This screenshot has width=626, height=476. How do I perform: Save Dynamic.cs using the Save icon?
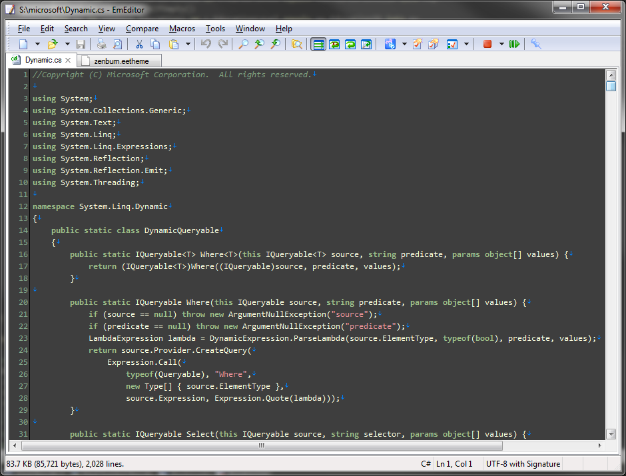click(80, 43)
